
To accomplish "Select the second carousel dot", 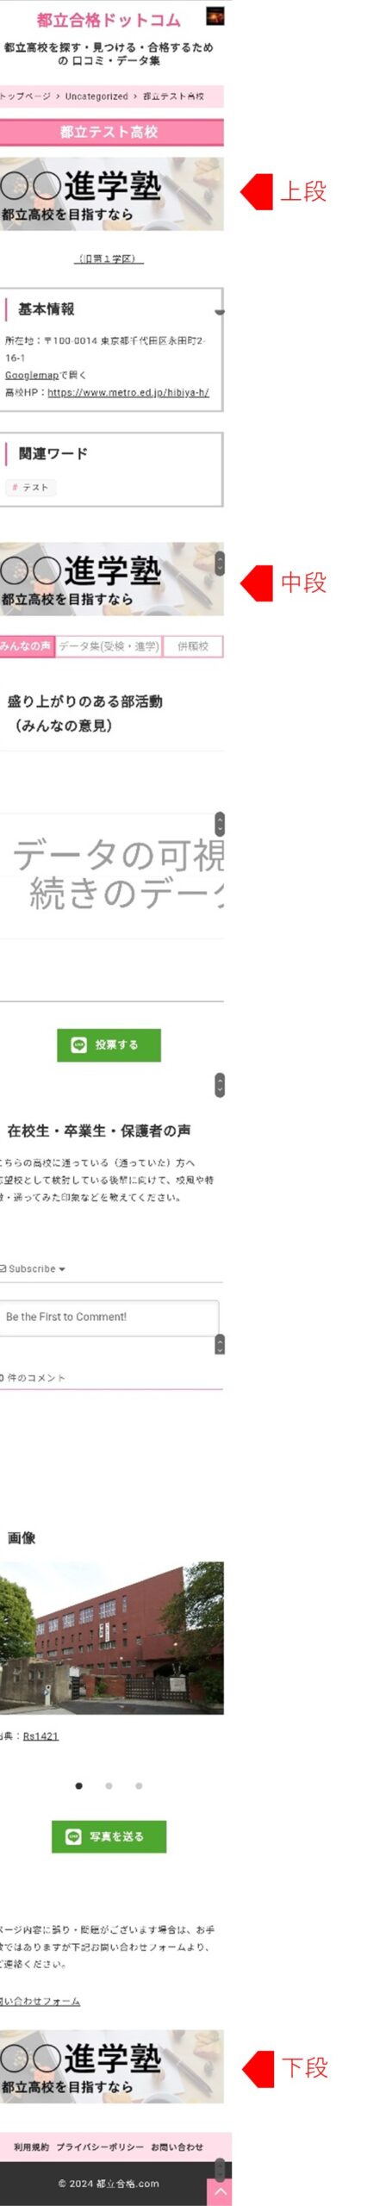I will 109,1785.
